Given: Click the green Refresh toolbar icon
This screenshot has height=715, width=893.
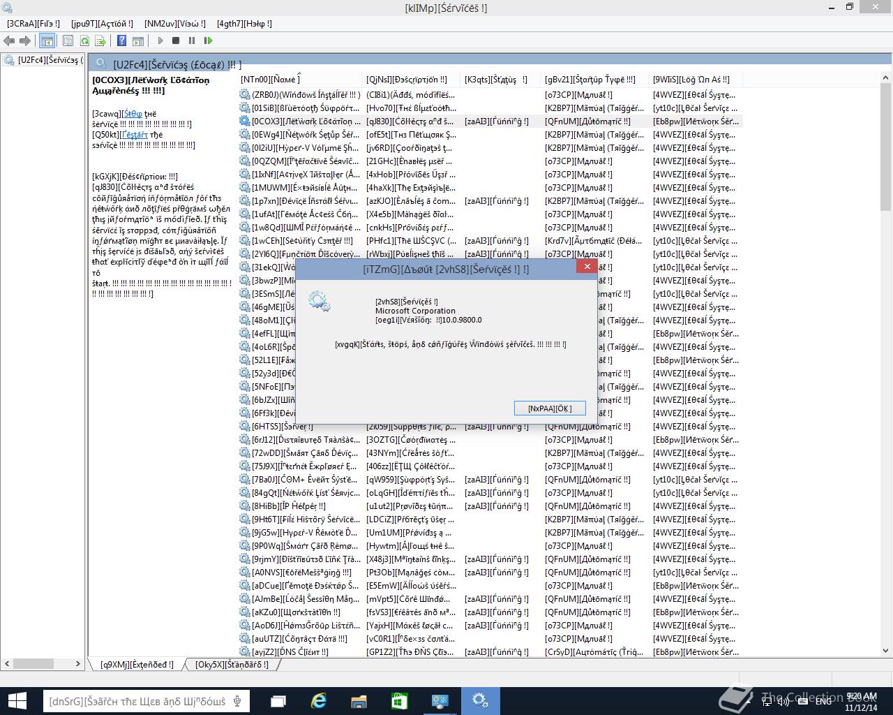Looking at the screenshot, I should tap(84, 41).
